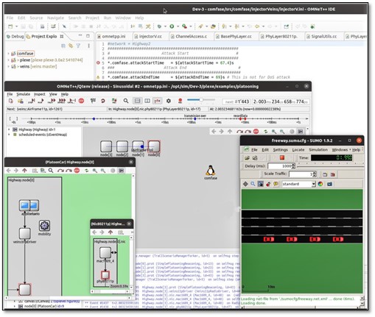Viewport: 375px width, 317px height.
Task: Expand the plexe project tree node
Action: coord(8,60)
